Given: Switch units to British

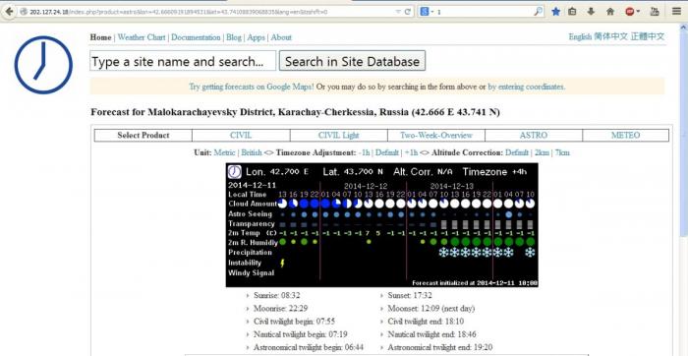Looking at the screenshot, I should pyautogui.click(x=252, y=152).
